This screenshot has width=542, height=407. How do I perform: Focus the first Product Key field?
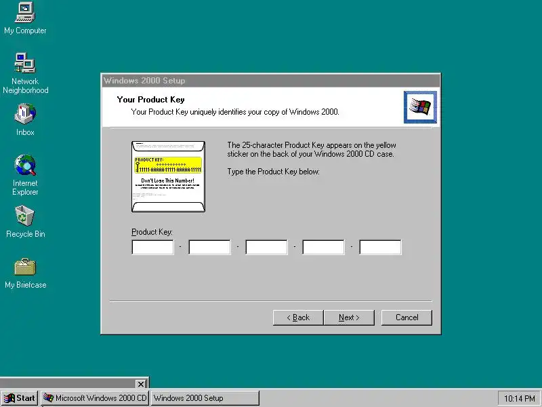pyautogui.click(x=152, y=247)
